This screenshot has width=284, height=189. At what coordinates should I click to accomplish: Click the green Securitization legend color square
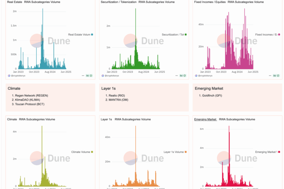(x=185, y=34)
